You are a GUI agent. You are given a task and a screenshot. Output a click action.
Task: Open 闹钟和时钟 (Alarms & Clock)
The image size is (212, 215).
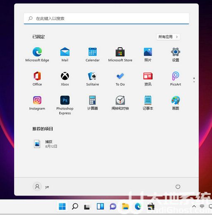120,103
